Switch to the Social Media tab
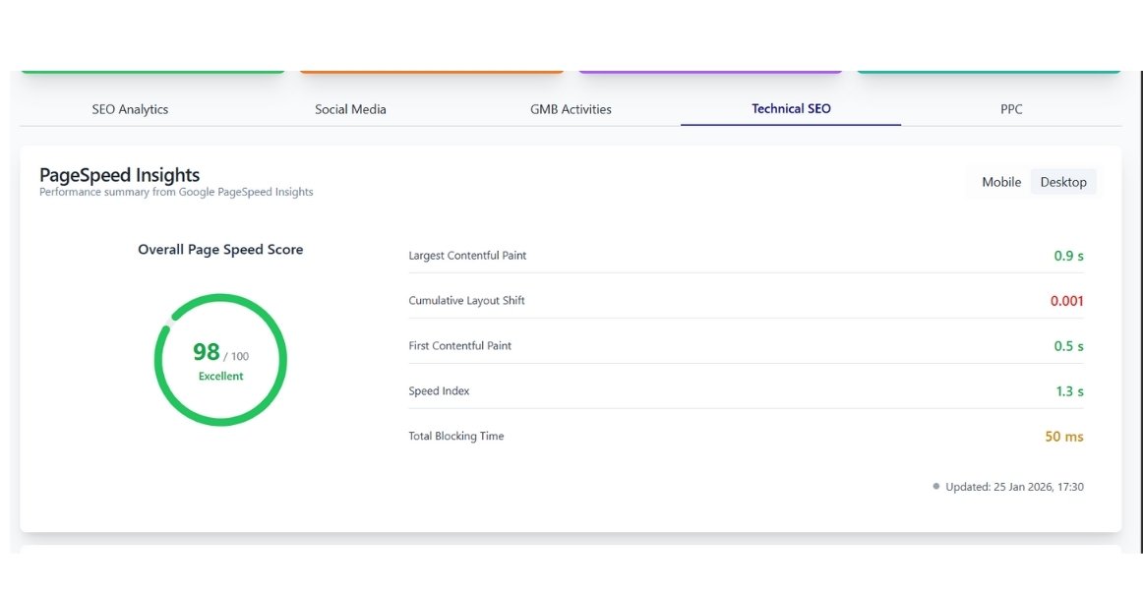Screen dimensions: 1143x593 [x=350, y=109]
